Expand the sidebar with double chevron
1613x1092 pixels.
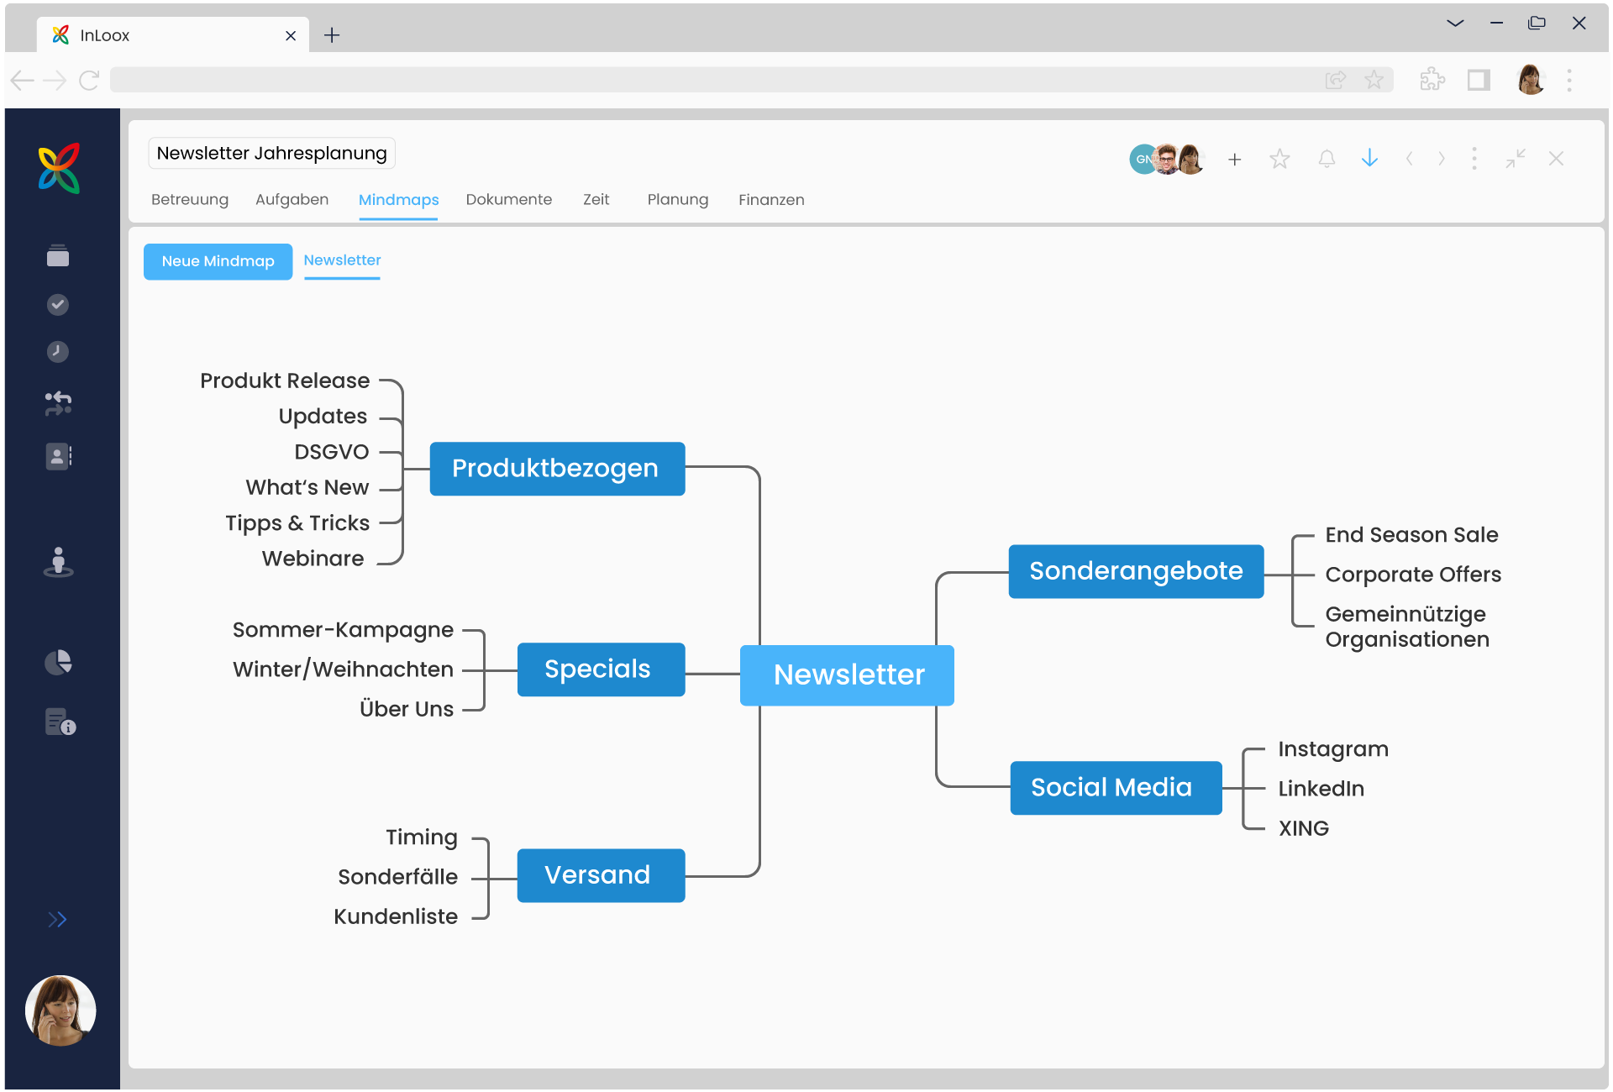click(57, 919)
